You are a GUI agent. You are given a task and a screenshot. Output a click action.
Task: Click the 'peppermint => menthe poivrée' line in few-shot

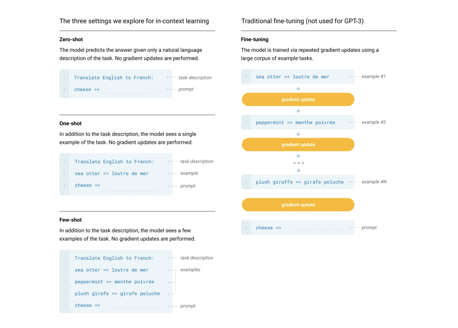[114, 282]
